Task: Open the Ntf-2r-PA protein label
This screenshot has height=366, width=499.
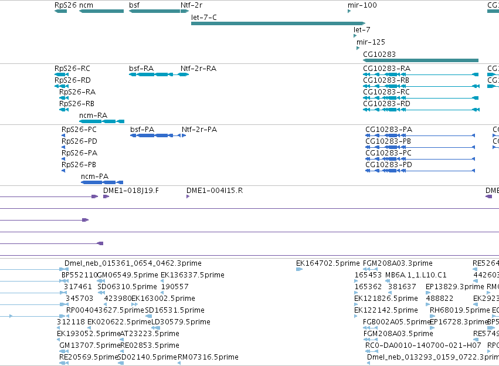Action: coord(199,130)
